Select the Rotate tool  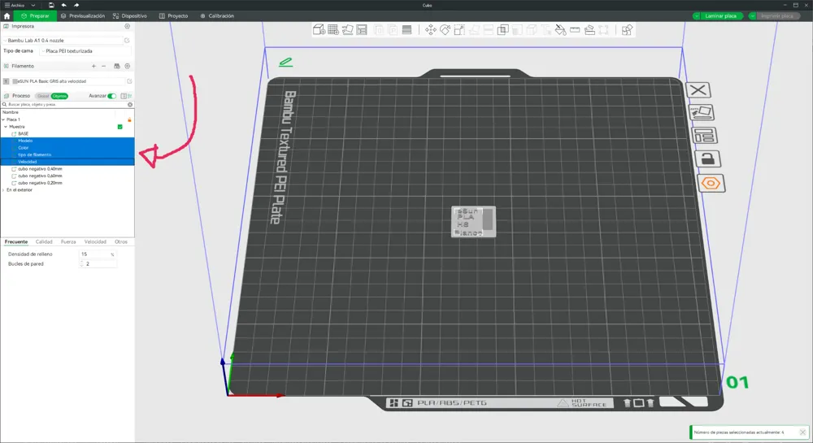445,29
